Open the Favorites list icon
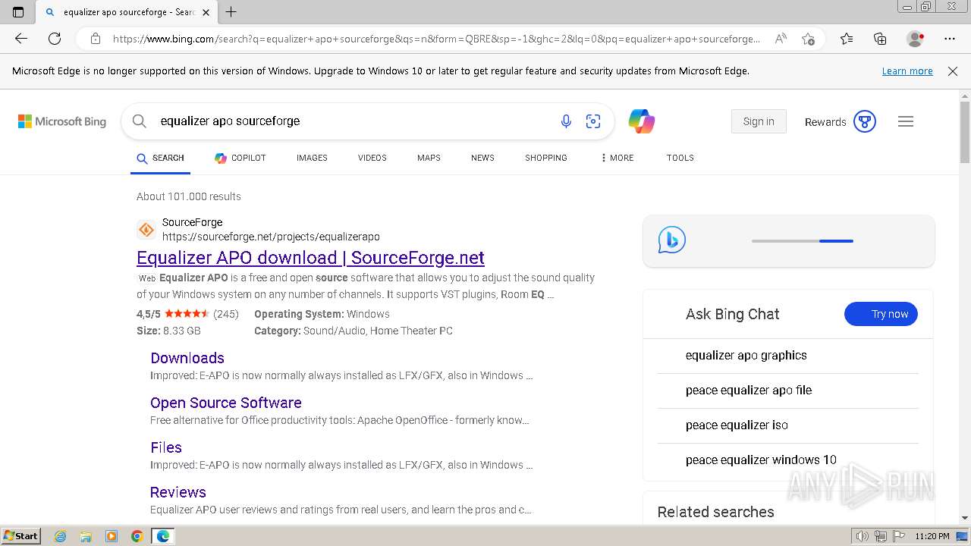This screenshot has width=971, height=546. (847, 39)
